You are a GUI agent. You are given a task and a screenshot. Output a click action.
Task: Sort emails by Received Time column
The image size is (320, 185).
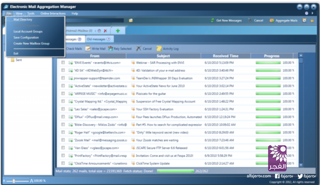click(x=226, y=56)
